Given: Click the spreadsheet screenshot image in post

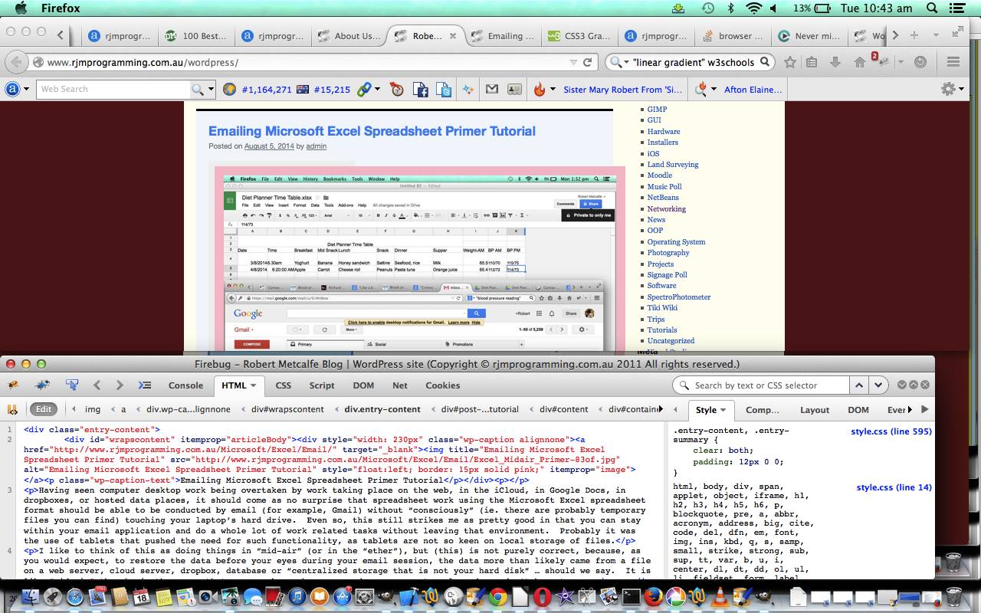Looking at the screenshot, I should 420,258.
